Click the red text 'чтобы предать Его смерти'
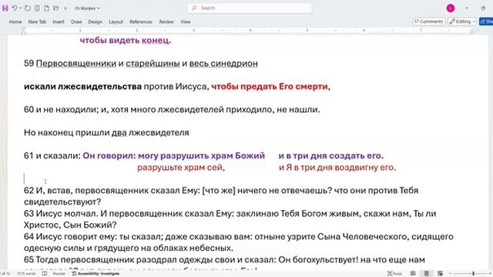493x277 pixels. [270, 86]
